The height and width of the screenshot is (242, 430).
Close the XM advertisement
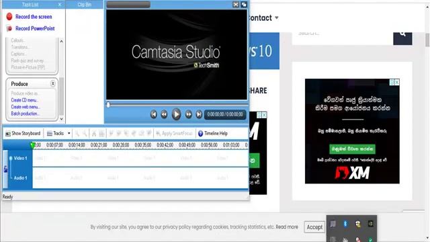(397, 82)
